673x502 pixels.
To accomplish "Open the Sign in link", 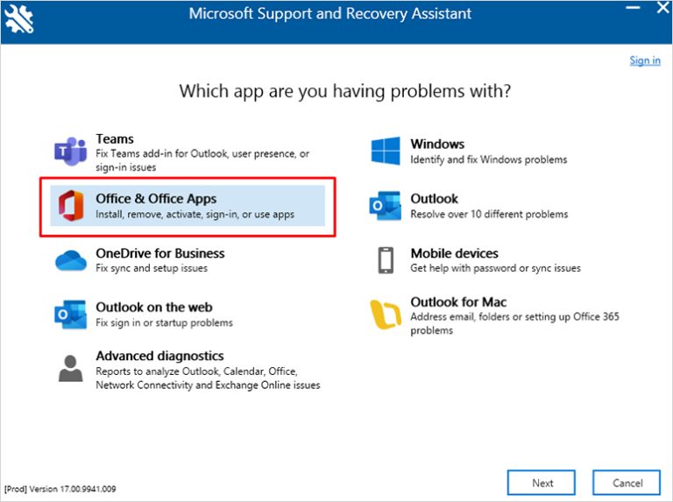I will [644, 60].
